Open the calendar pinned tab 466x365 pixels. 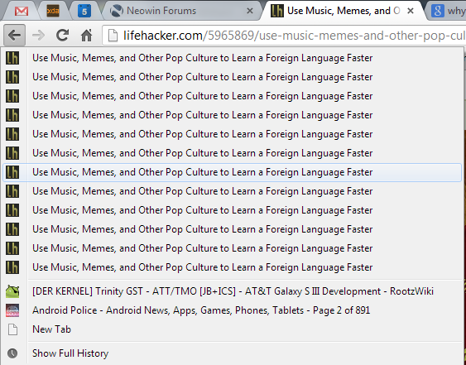[84, 12]
